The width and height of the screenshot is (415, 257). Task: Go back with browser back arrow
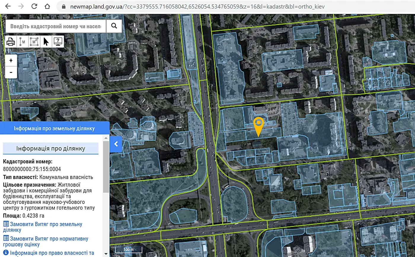click(8, 6)
